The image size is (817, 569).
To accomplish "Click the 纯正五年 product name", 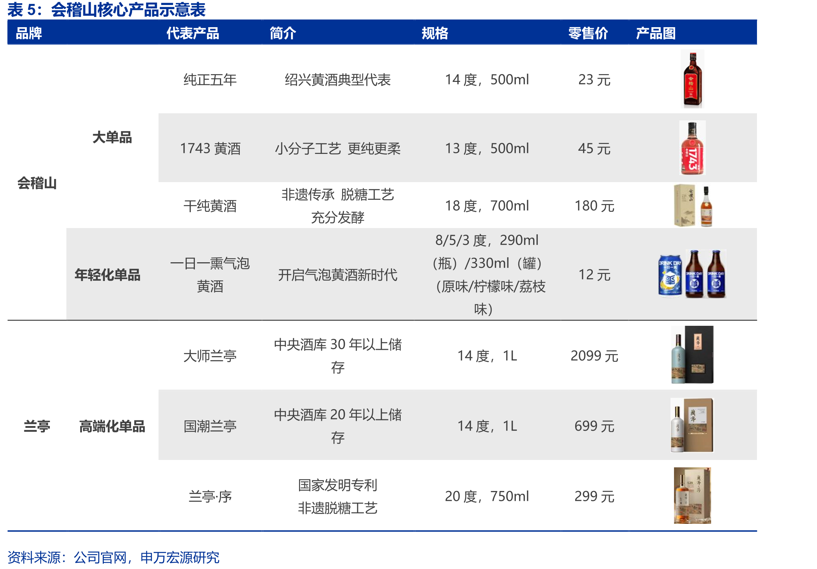I will (210, 79).
